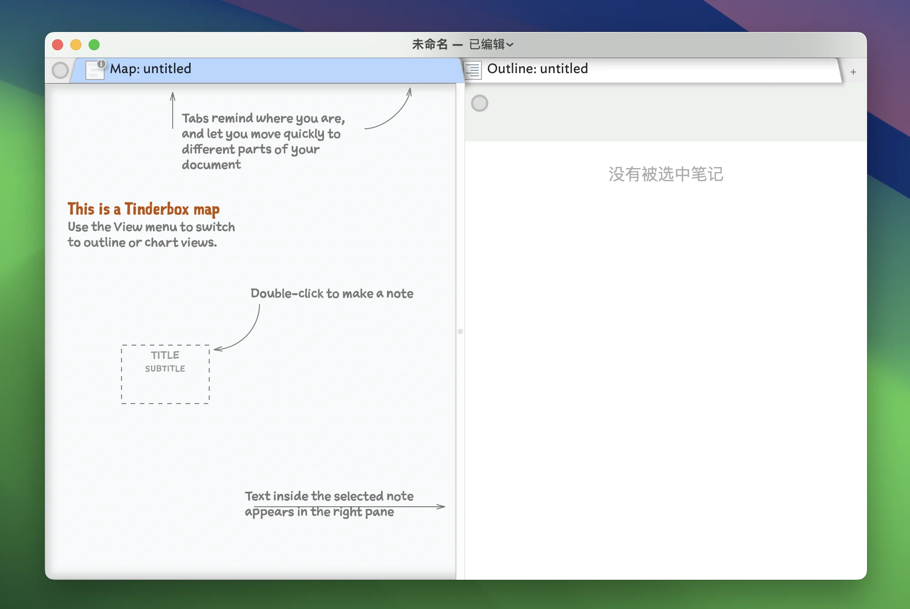Open the info badge on Map tab icon
Viewport: 910px width, 609px height.
point(101,64)
